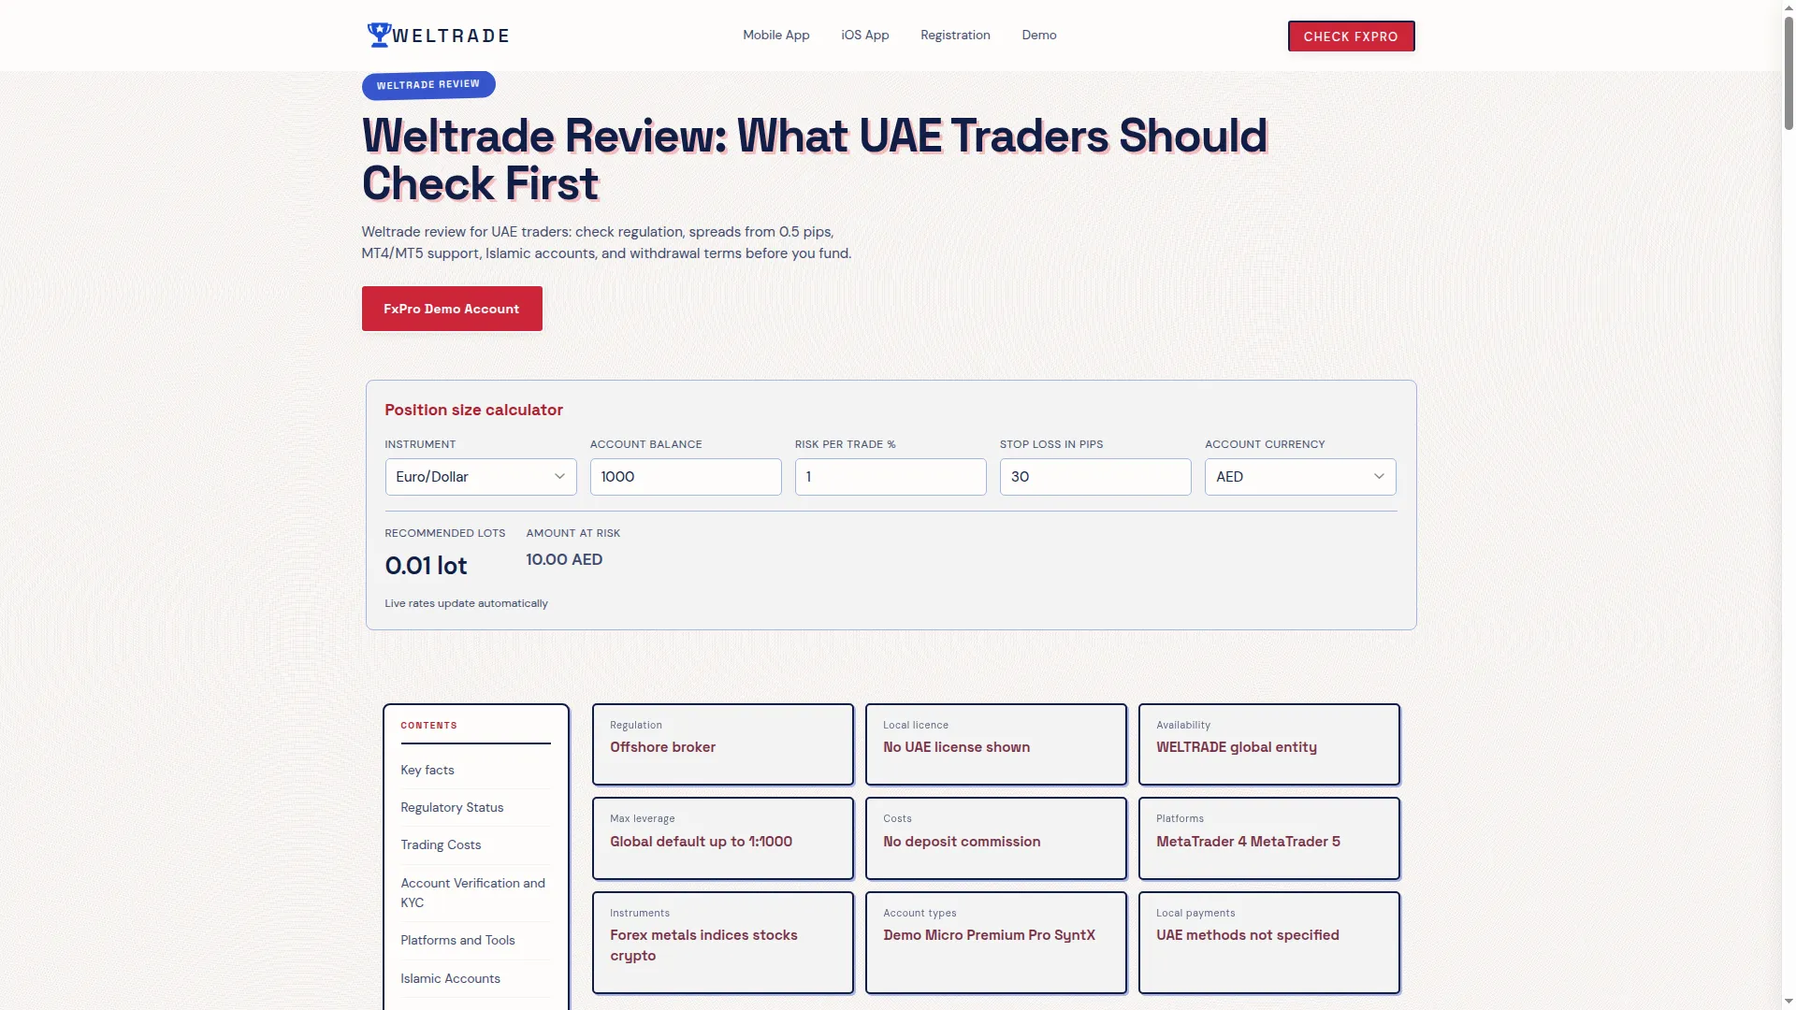The height and width of the screenshot is (1010, 1796).
Task: Open the Instrument dropdown showing Euro/Dollar
Action: tap(481, 477)
